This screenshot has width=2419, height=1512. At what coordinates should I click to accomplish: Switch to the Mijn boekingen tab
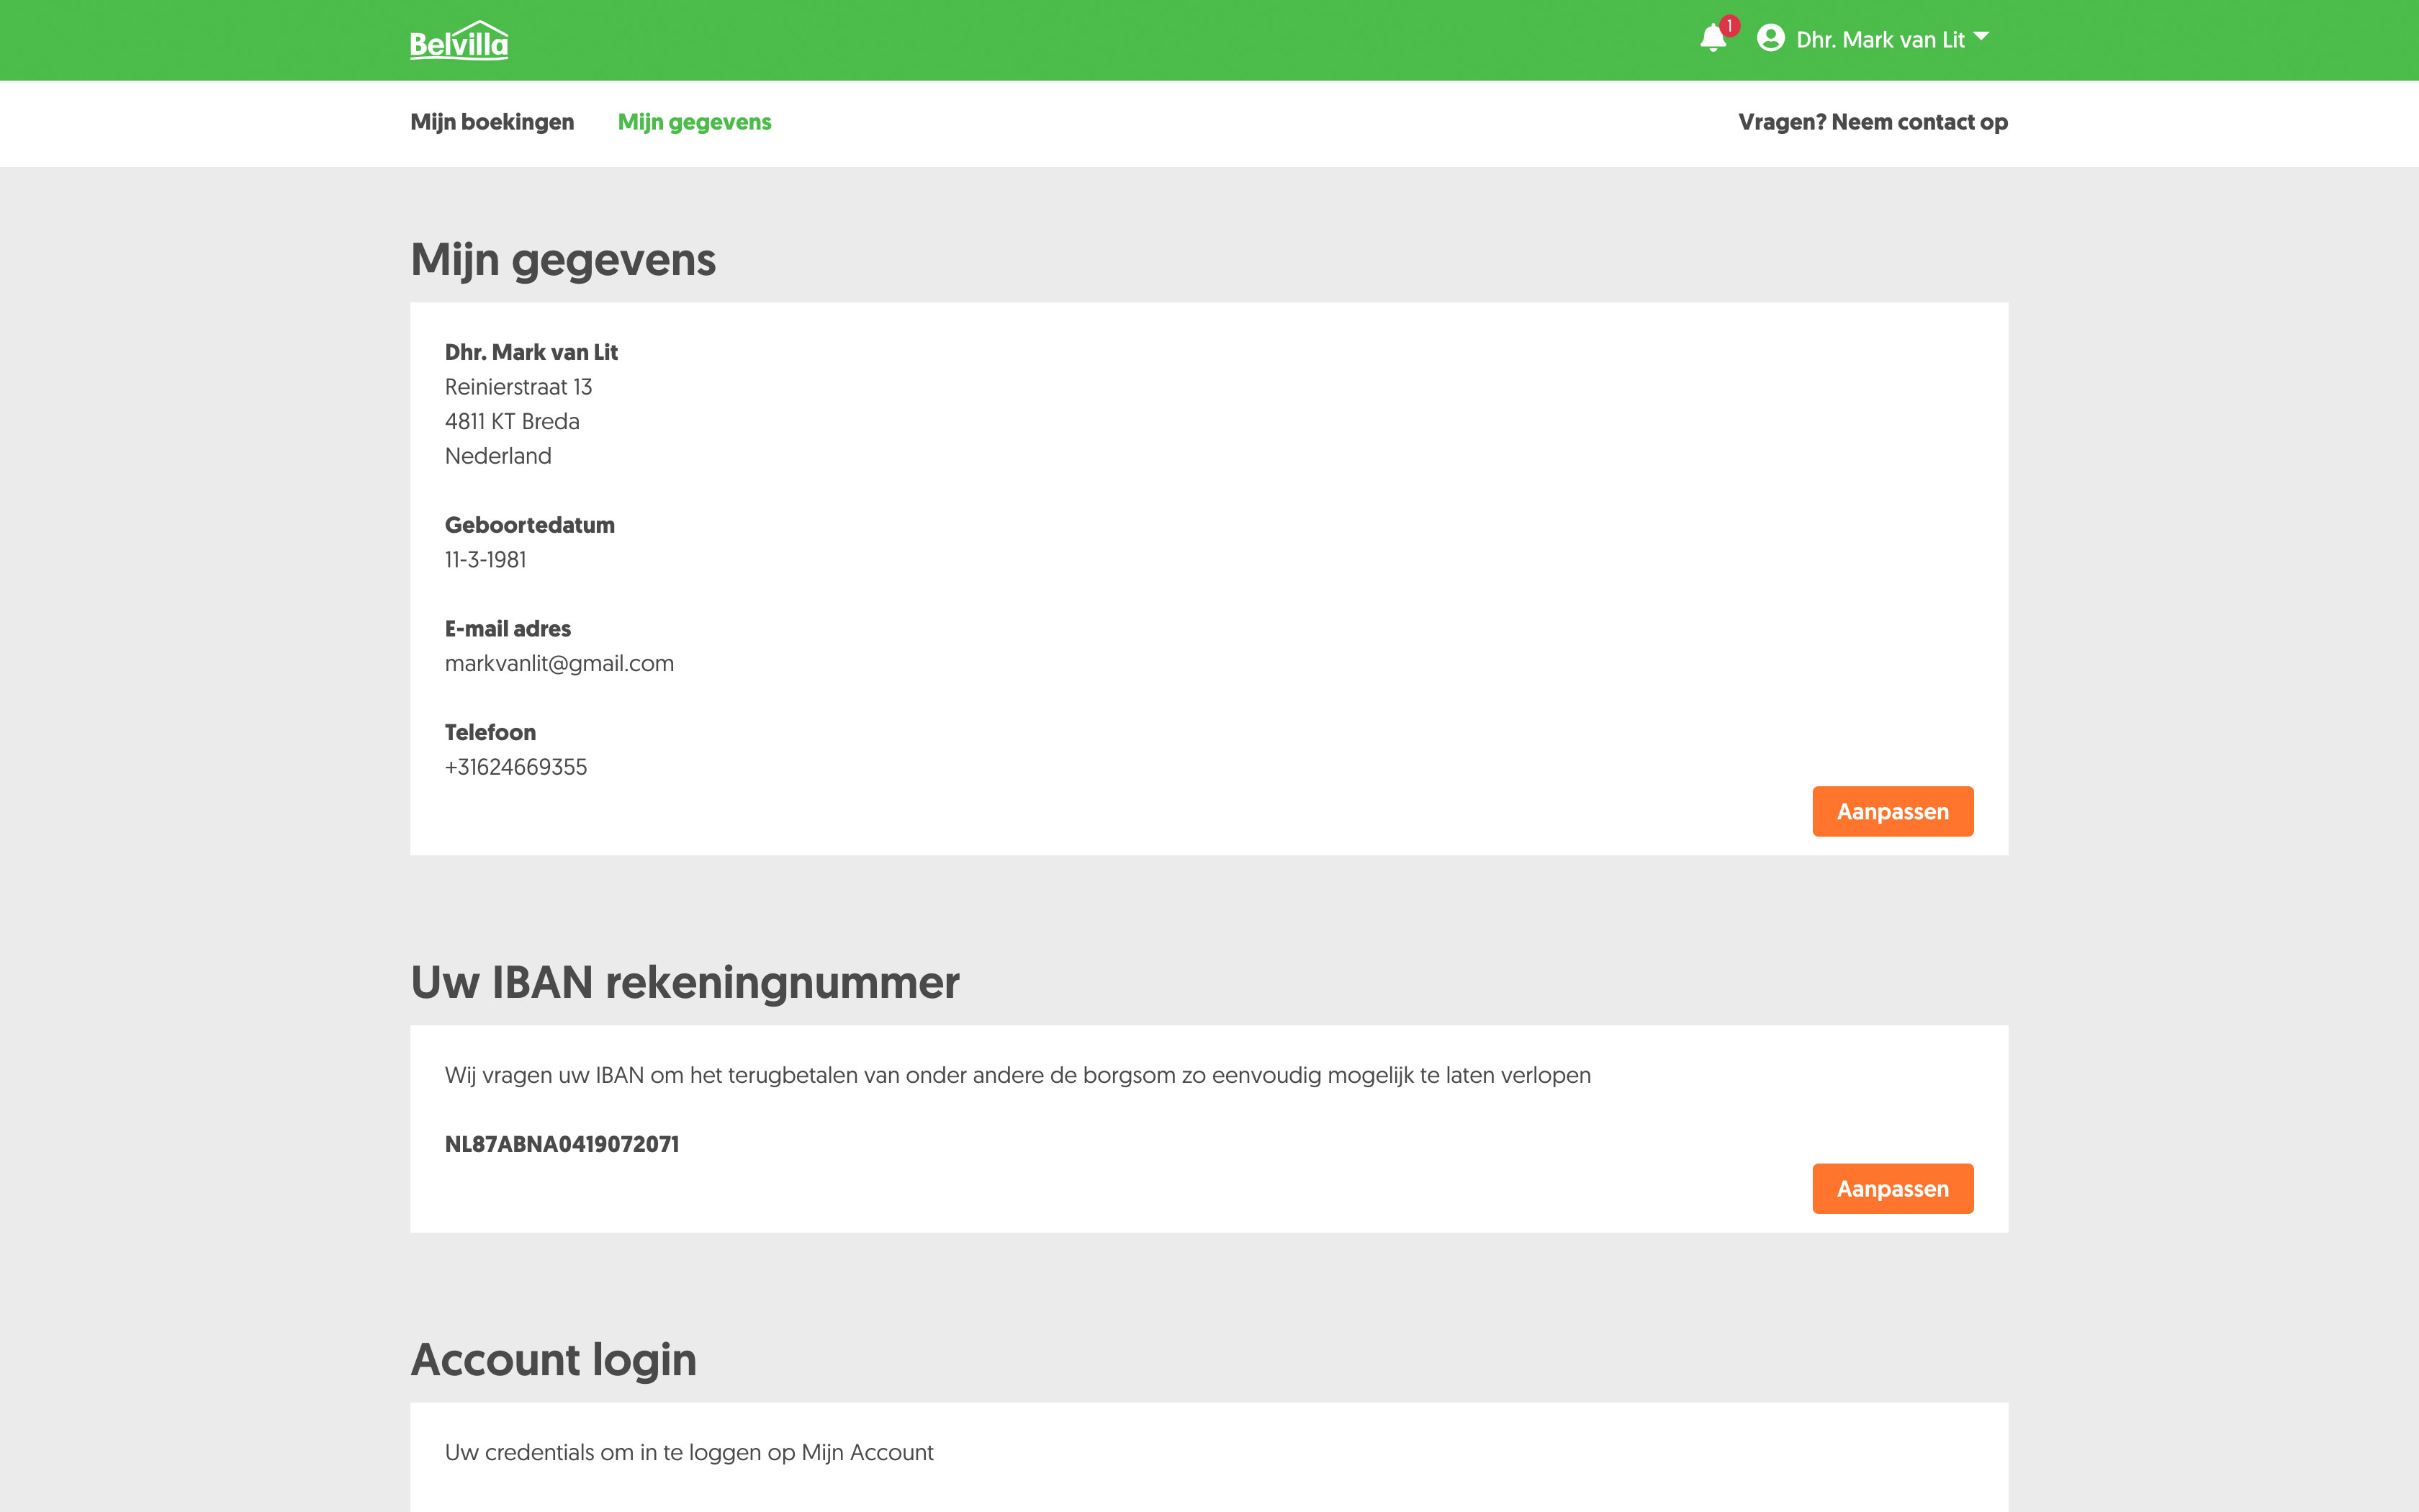[492, 122]
